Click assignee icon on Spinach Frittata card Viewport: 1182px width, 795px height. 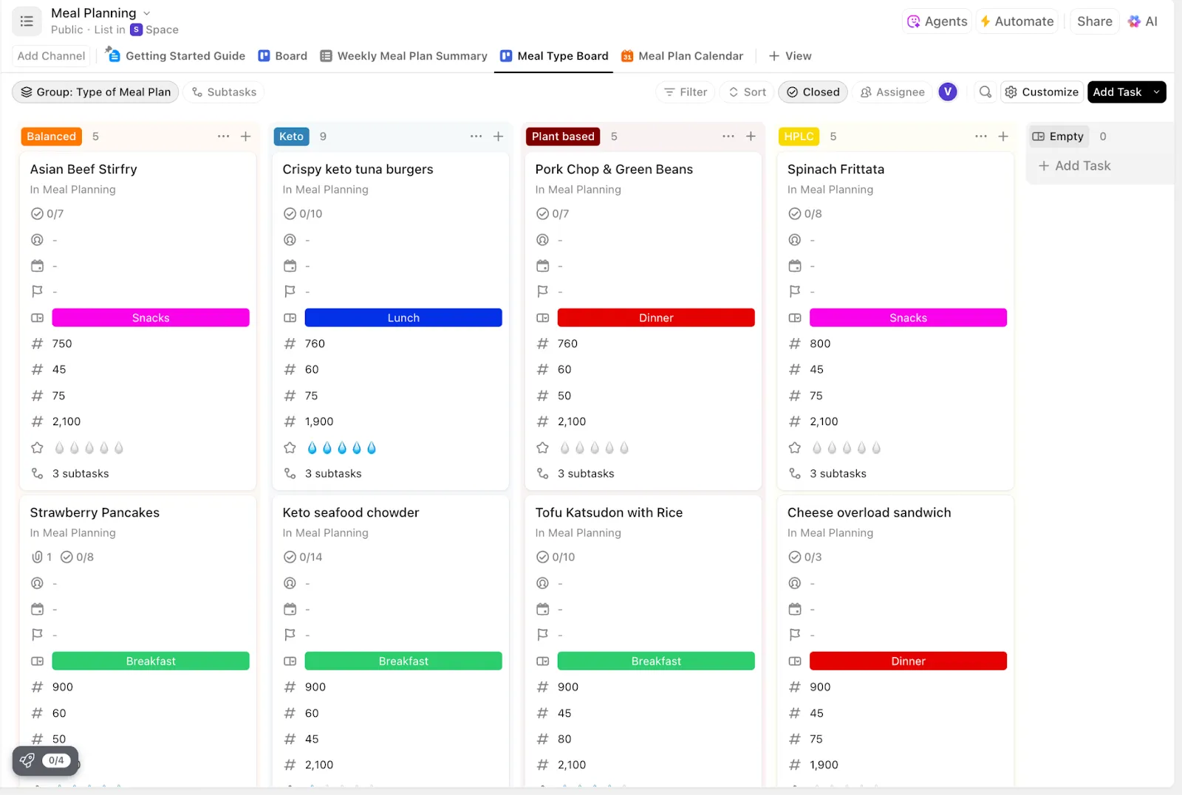pos(795,240)
